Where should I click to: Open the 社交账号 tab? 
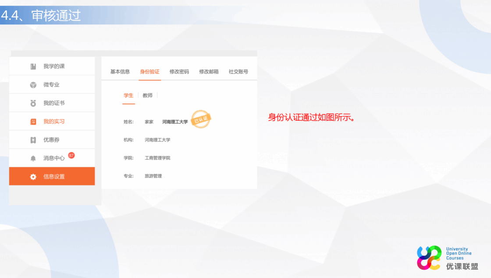pos(238,72)
